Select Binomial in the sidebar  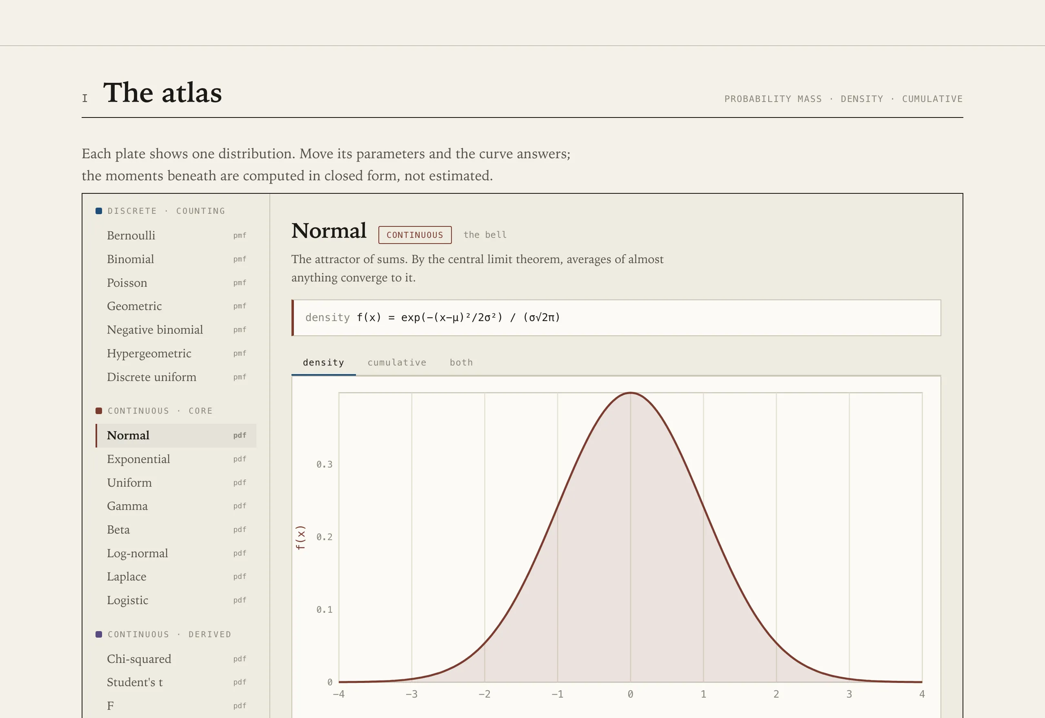point(176,259)
